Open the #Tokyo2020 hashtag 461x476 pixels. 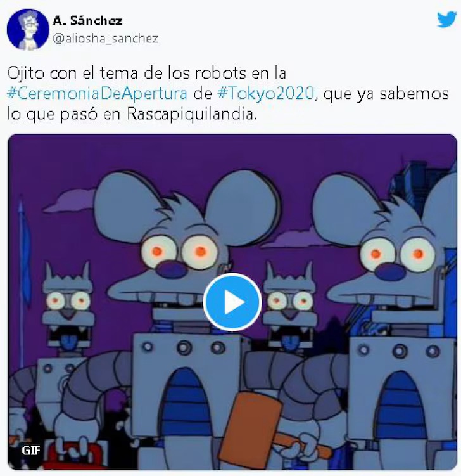pos(265,93)
